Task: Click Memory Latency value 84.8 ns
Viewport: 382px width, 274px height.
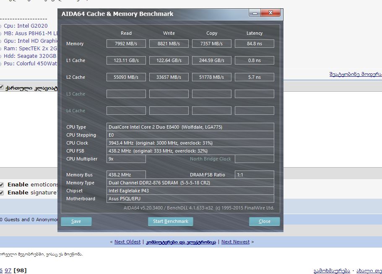Action: point(255,44)
